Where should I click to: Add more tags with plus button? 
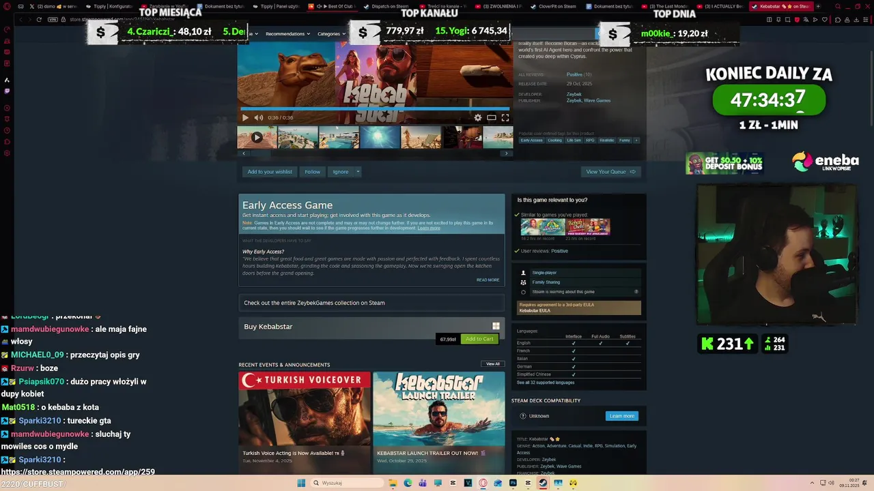click(636, 140)
